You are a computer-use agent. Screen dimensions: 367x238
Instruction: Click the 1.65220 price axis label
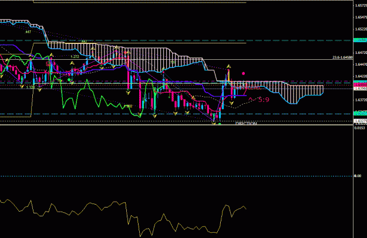(361, 29)
